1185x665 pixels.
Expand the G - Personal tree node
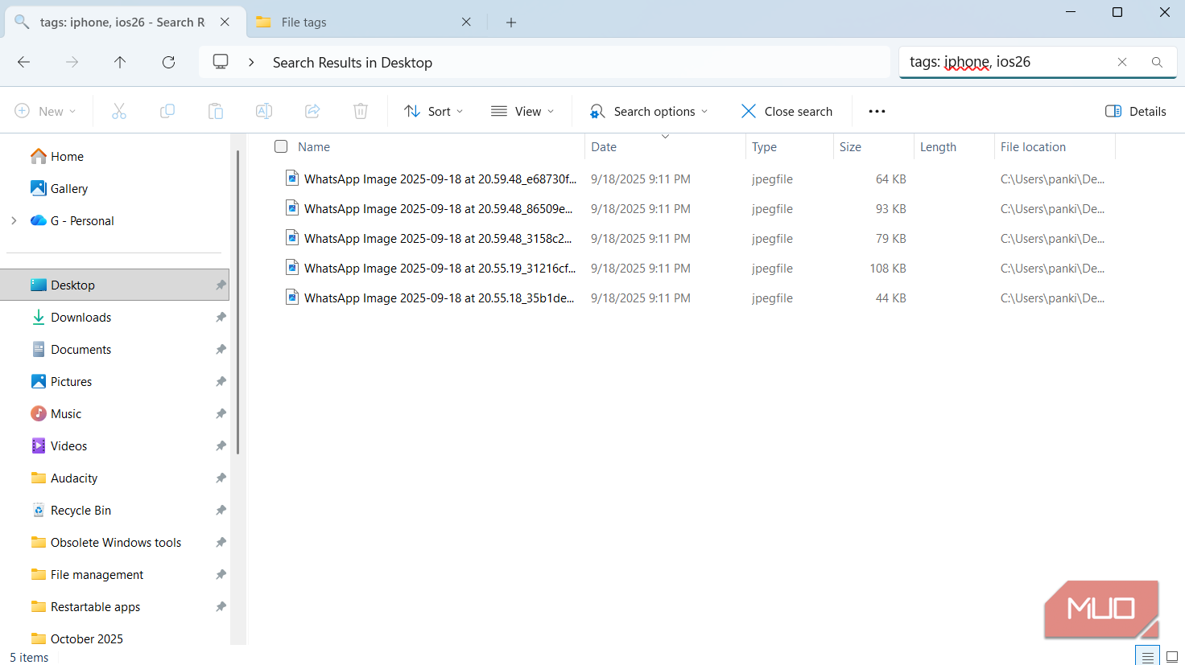tap(14, 220)
